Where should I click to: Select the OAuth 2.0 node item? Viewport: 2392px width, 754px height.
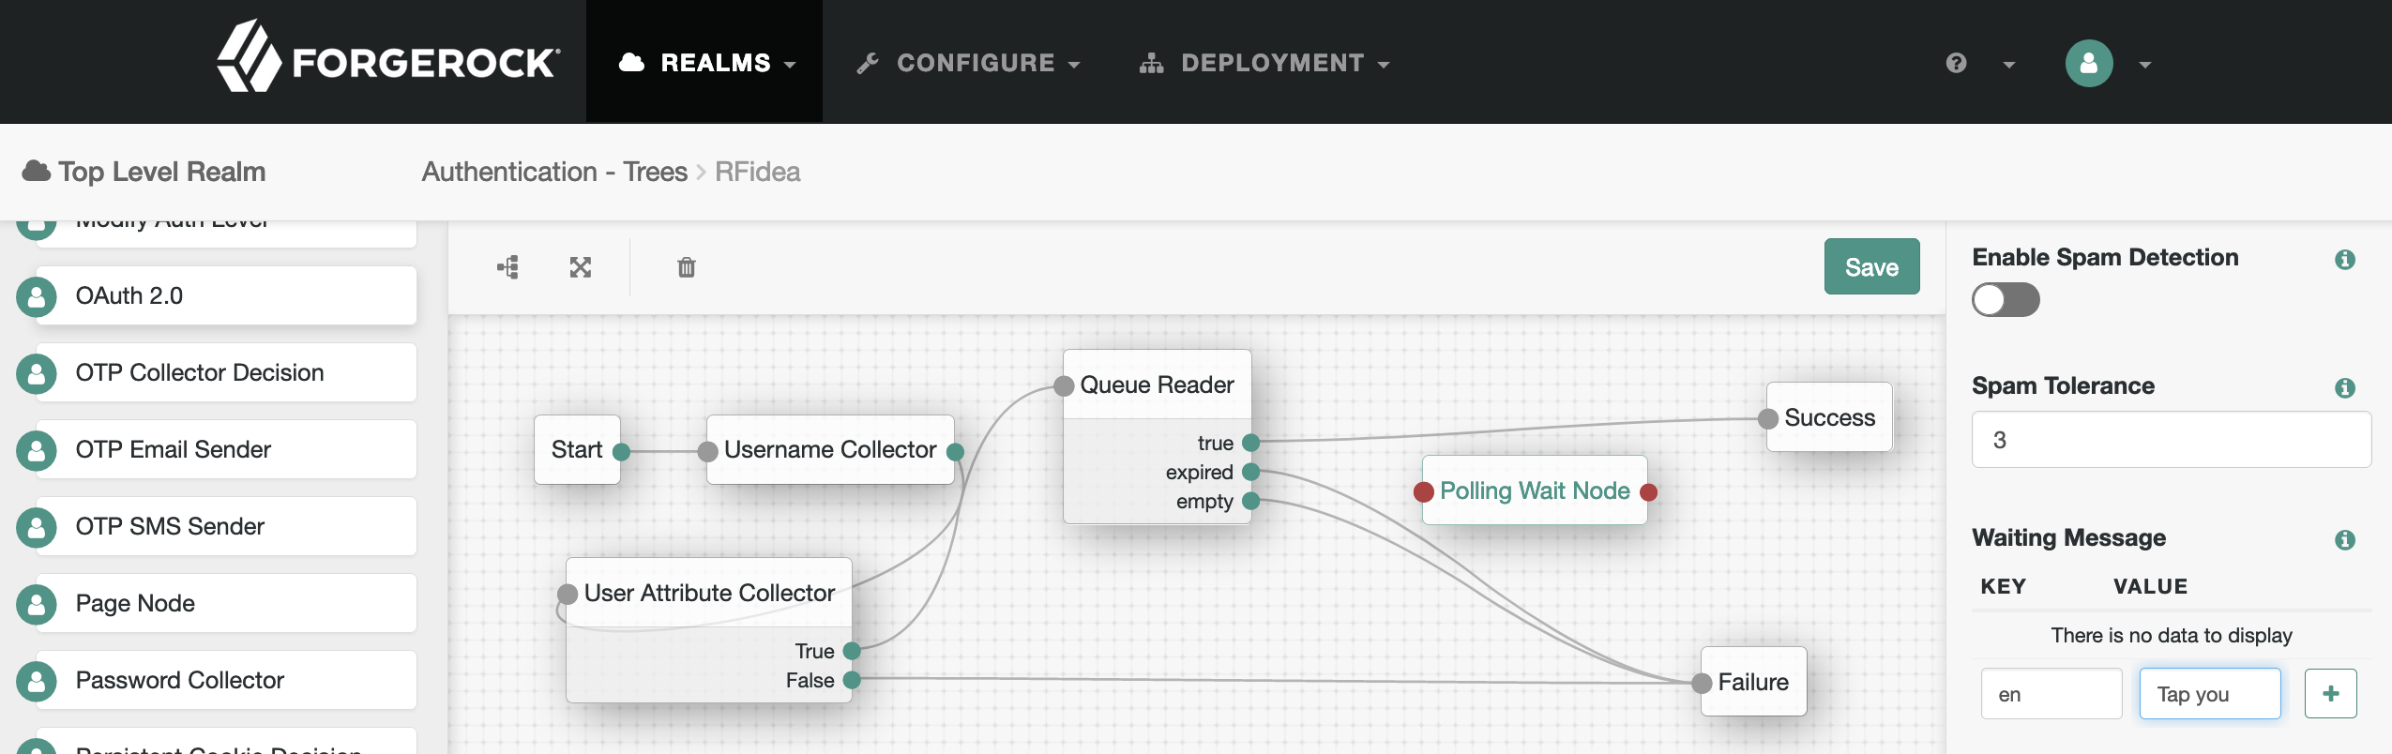(226, 295)
